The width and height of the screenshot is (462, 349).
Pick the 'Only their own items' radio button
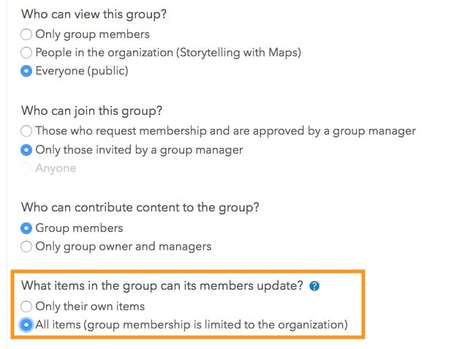tap(27, 307)
